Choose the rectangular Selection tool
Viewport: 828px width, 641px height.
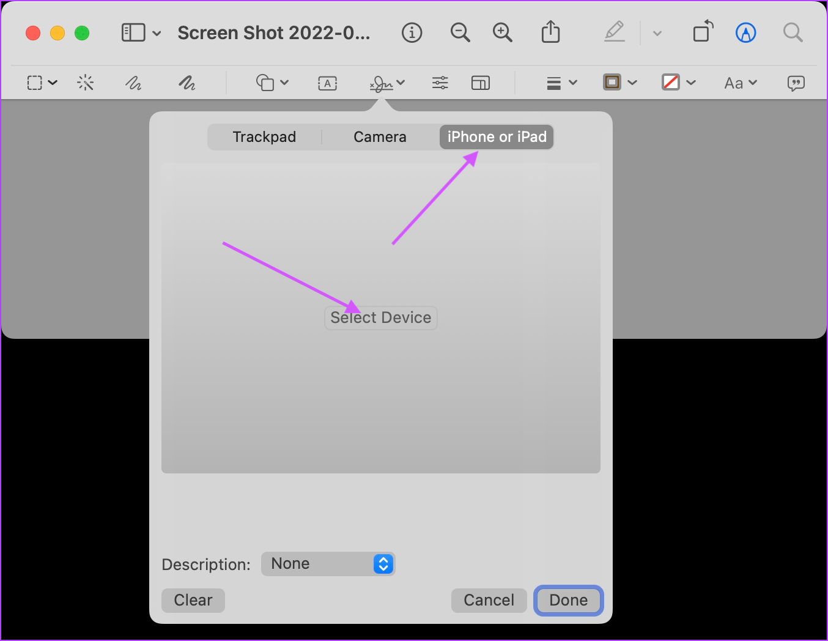click(35, 83)
